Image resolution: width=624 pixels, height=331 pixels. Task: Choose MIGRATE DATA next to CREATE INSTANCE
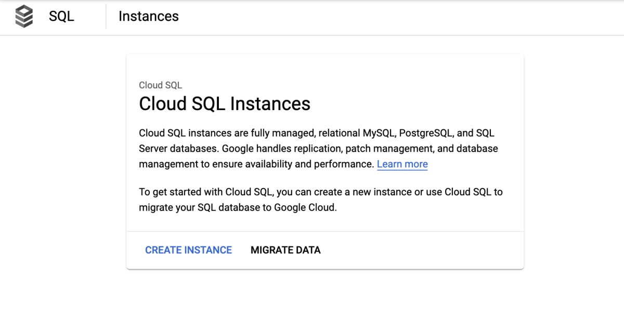coord(285,250)
